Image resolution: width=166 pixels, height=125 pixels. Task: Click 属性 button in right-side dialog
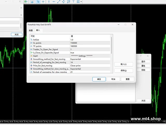click(x=143, y=66)
